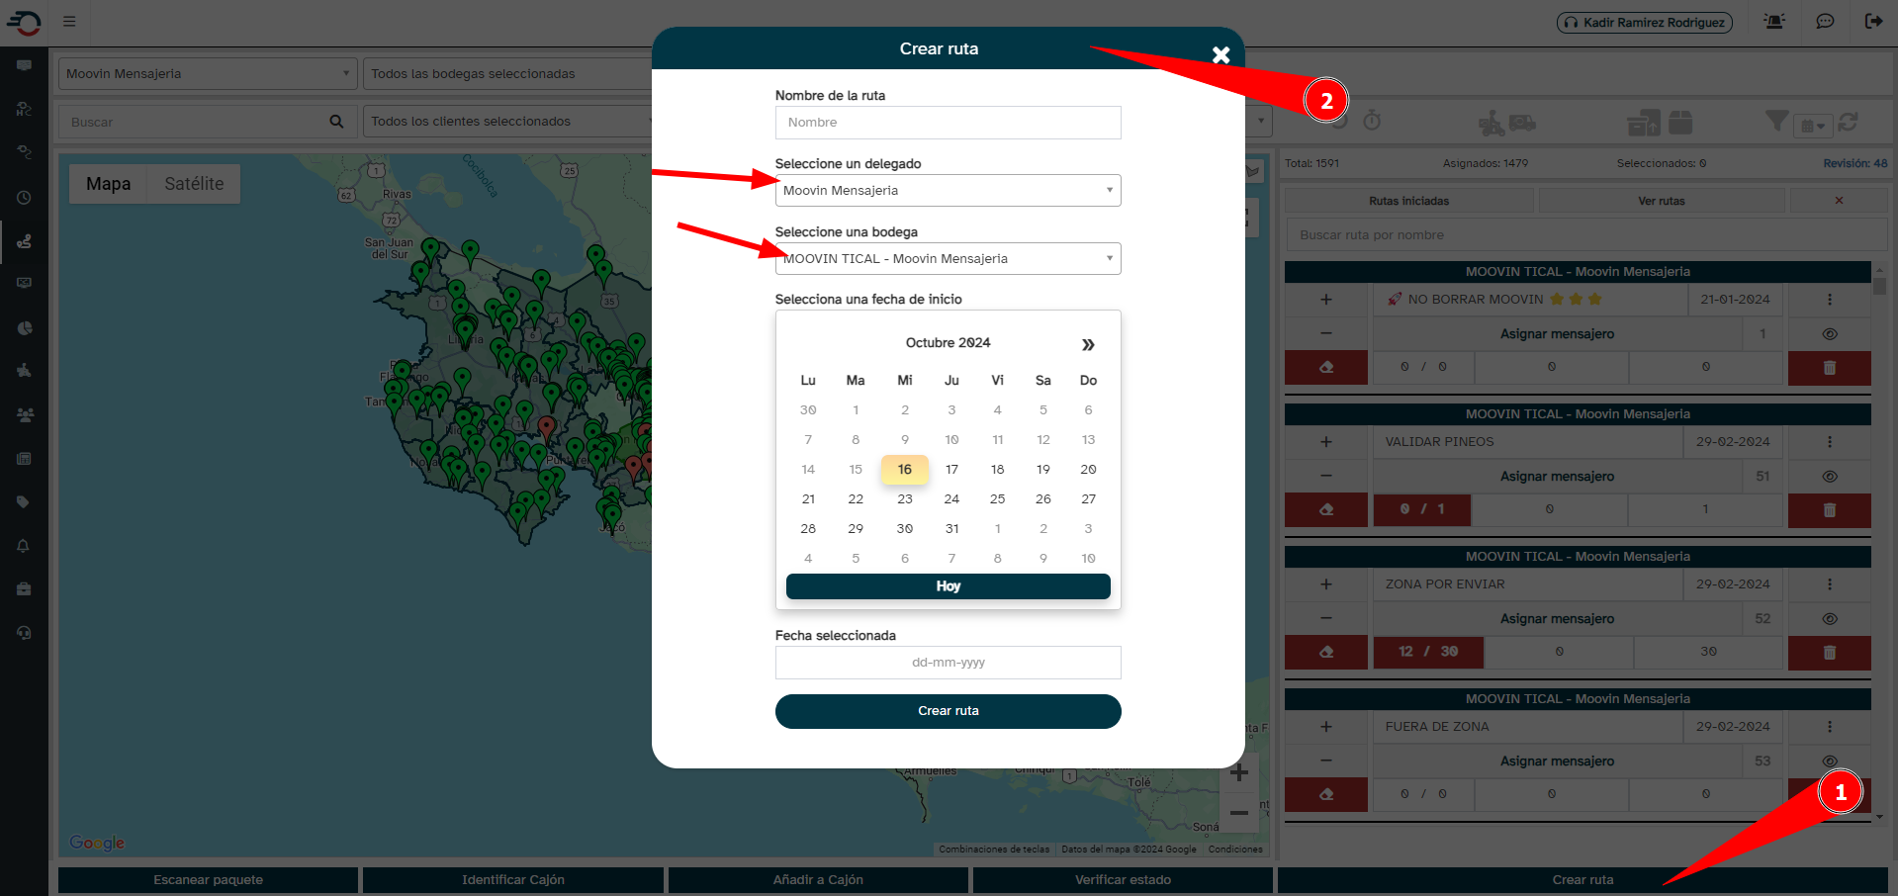Click Identificar Cajón in the bottom bar
1898x896 pixels.
click(x=513, y=880)
